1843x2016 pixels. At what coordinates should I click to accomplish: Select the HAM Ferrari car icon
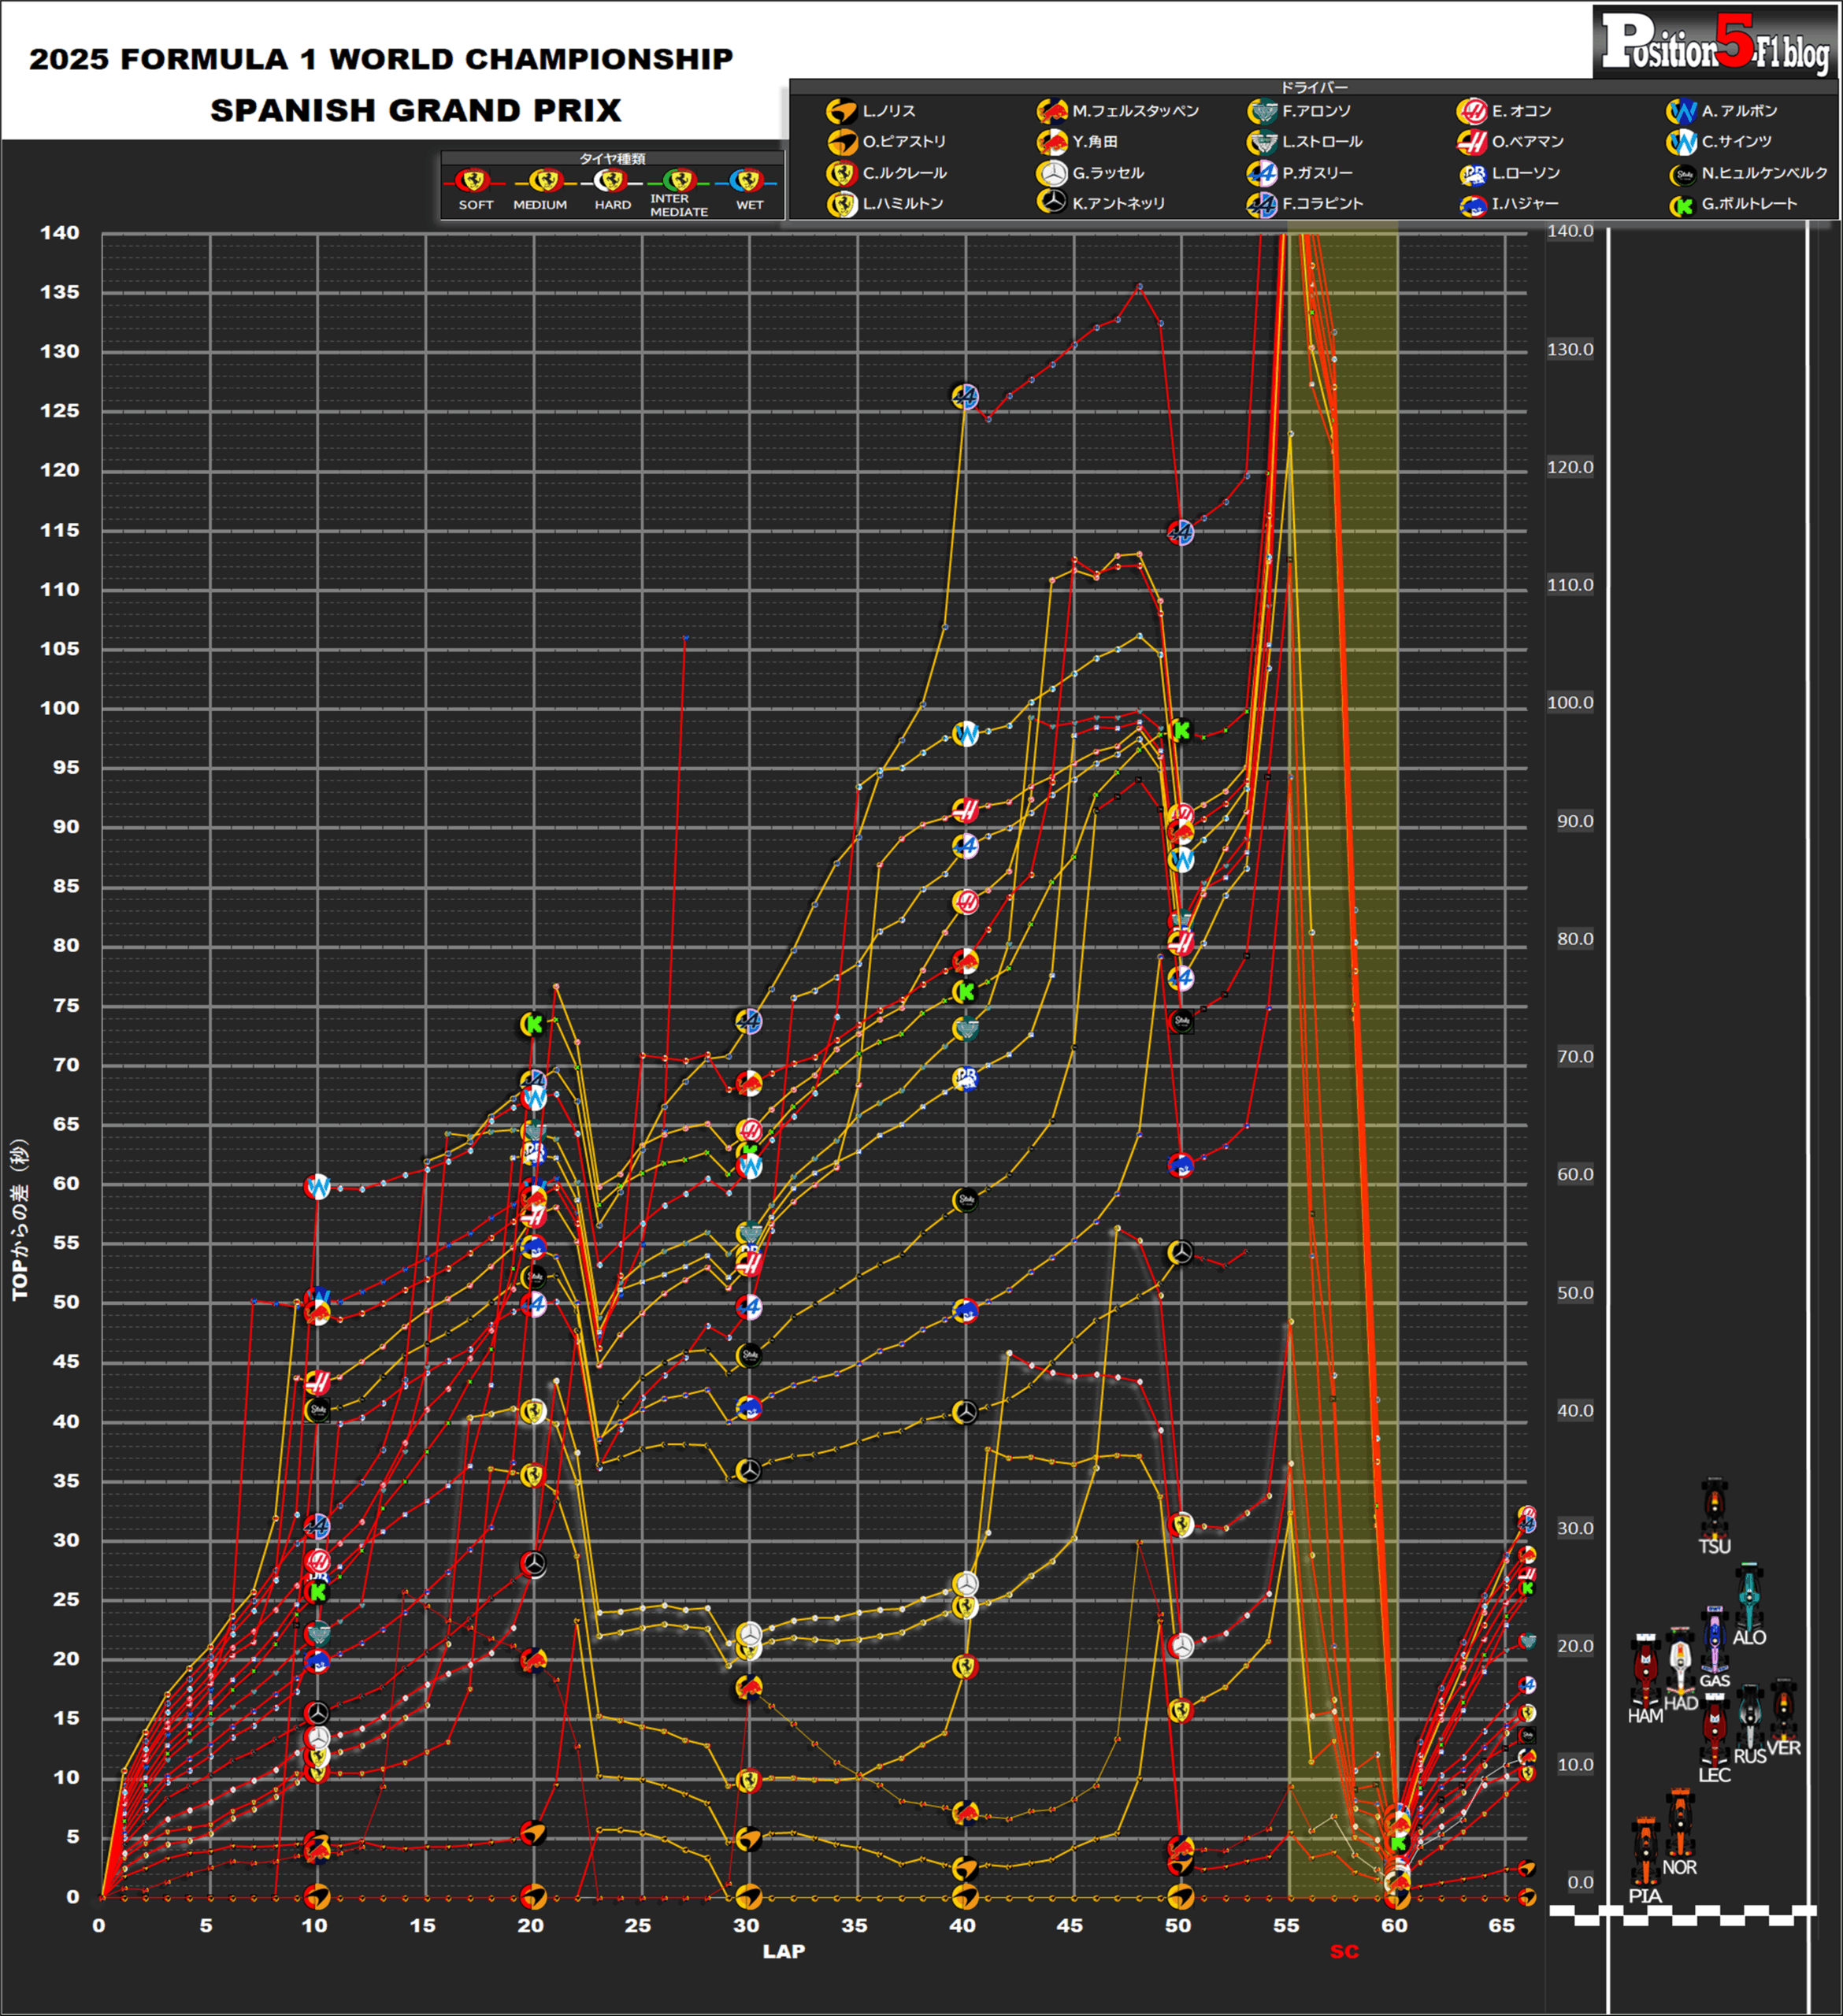point(1646,1672)
